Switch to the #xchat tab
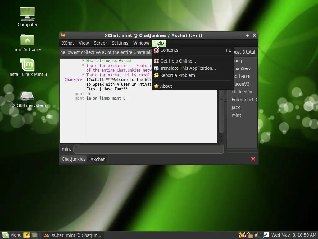This screenshot has height=239, width=318. 97,159
